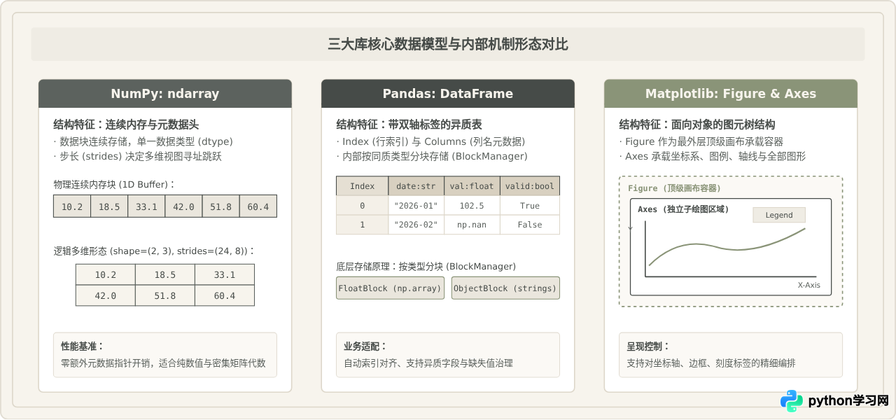Click the Legend box in the chart

(779, 215)
